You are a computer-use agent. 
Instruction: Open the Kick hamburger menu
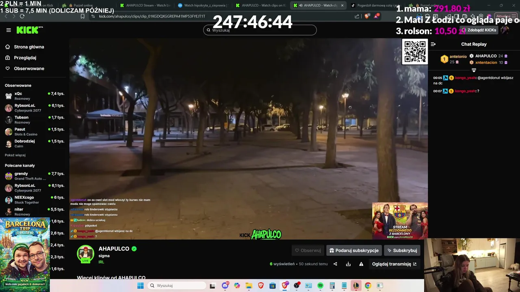coord(9,30)
